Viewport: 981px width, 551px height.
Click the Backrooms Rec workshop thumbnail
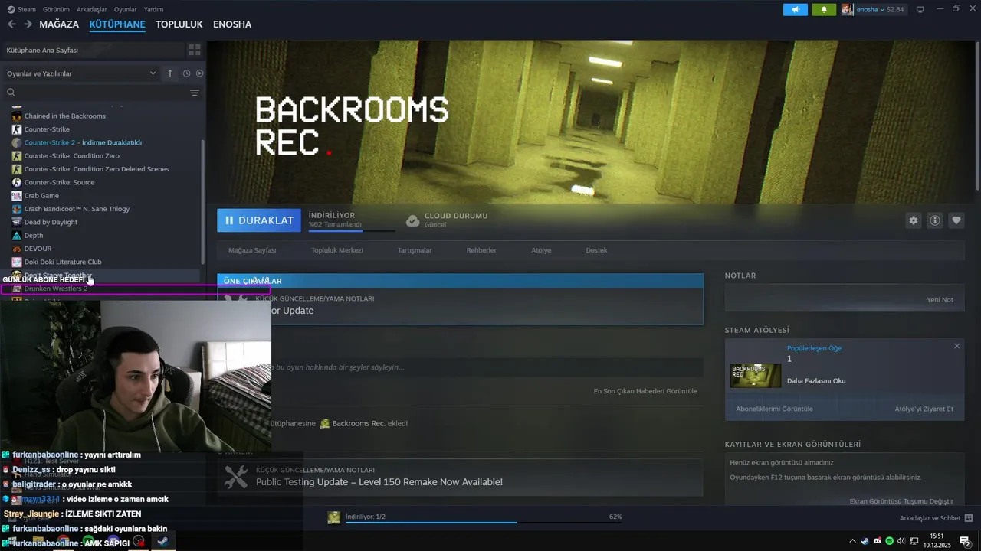pyautogui.click(x=756, y=376)
